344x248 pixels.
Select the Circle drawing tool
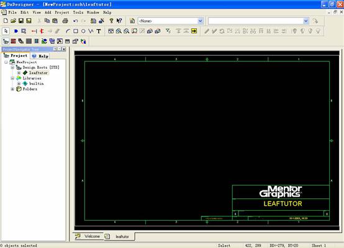click(x=83, y=31)
